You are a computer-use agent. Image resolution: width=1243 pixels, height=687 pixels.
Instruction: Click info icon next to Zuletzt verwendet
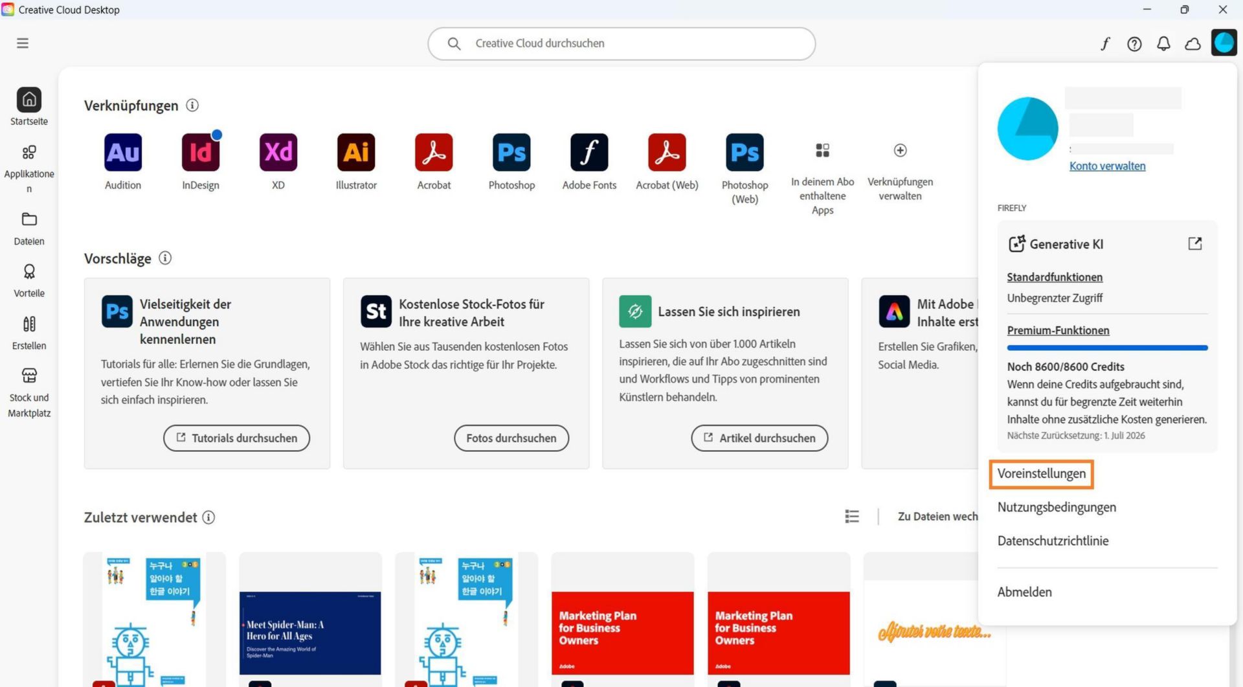pos(208,517)
